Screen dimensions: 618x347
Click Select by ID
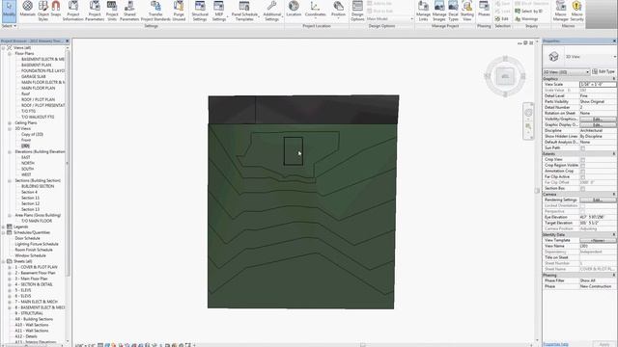528,11
